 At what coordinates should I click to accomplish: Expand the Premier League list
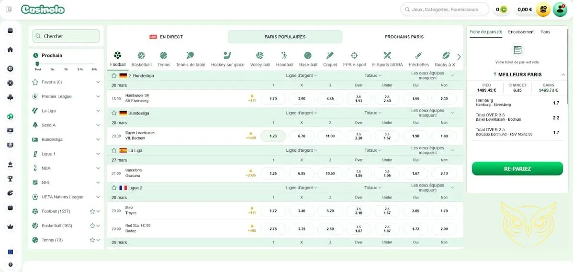pyautogui.click(x=98, y=96)
